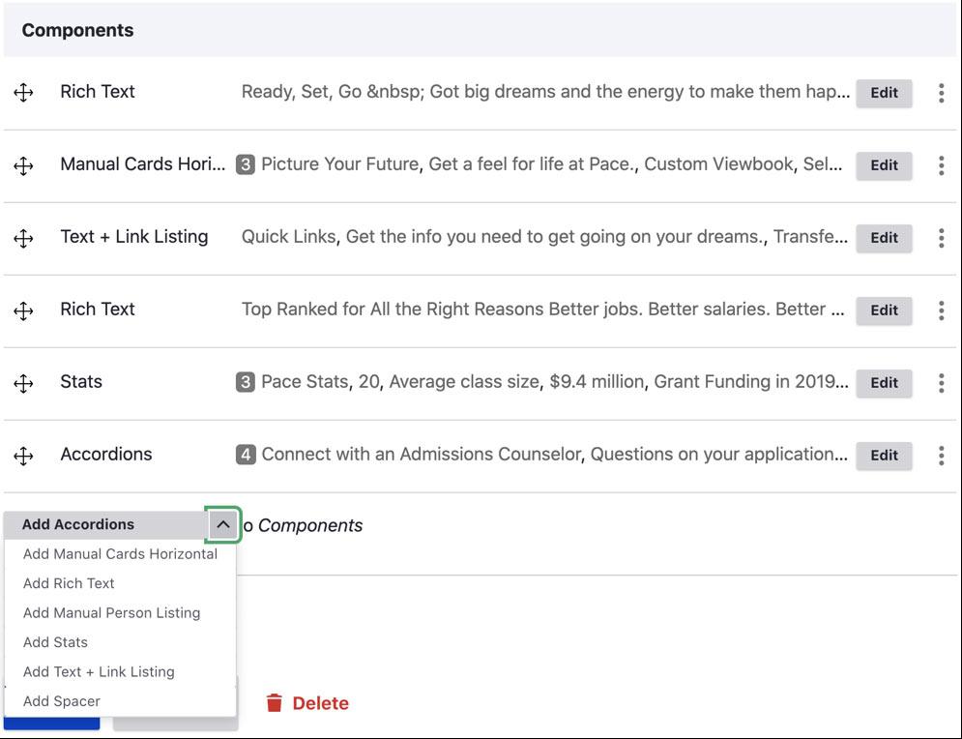Click the item count badge 3 on Manual Cards row
This screenshot has width=962, height=739.
pos(246,164)
